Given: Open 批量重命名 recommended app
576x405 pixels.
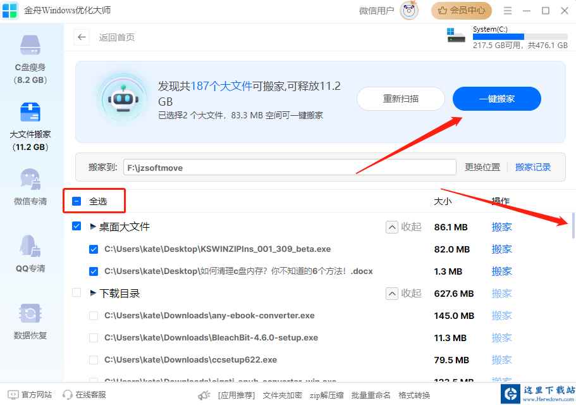Looking at the screenshot, I should point(371,396).
